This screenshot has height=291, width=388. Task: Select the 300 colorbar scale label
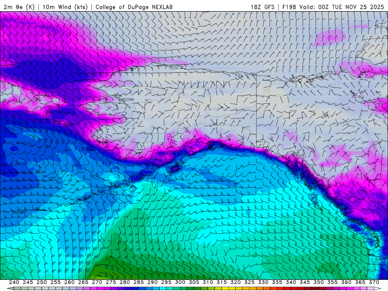(180, 282)
